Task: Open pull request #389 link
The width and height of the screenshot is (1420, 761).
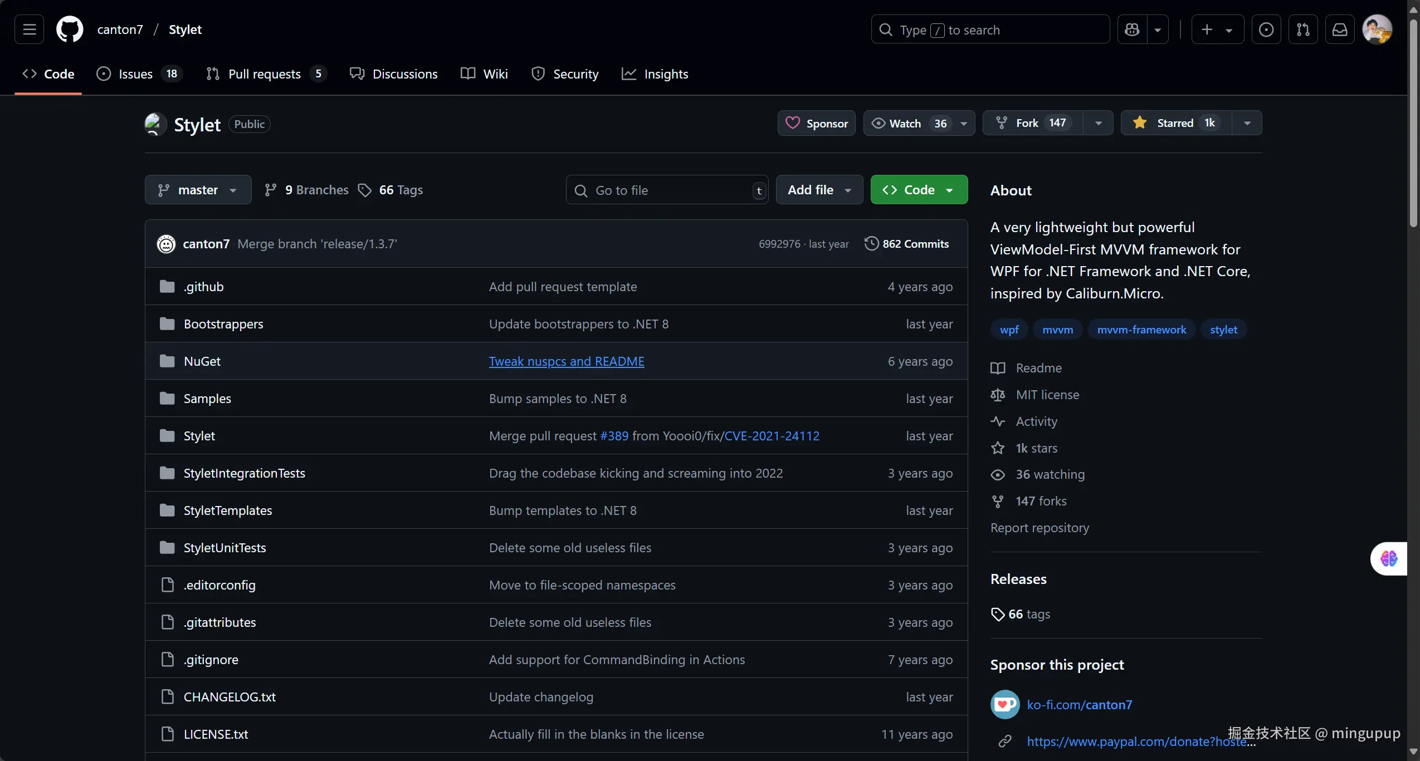Action: pos(614,436)
